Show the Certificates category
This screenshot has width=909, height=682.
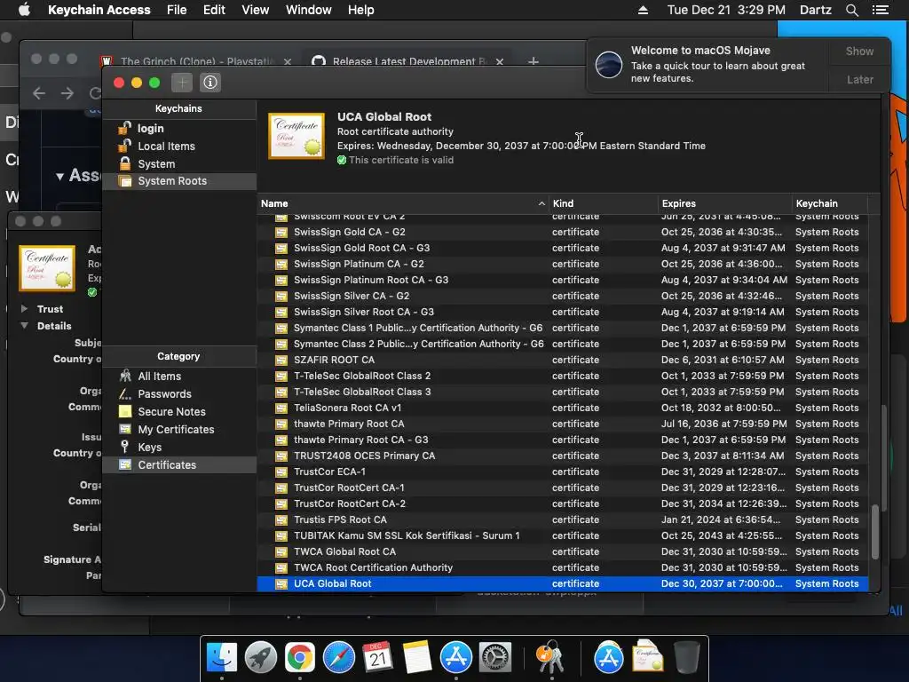pos(179,464)
